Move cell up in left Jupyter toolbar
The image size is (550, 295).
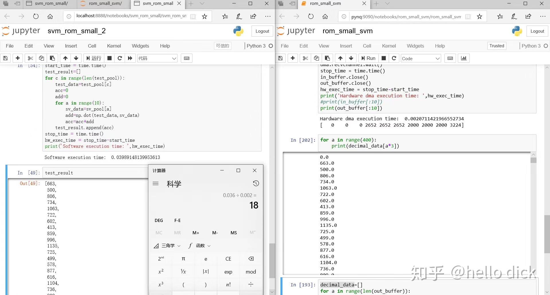point(65,58)
